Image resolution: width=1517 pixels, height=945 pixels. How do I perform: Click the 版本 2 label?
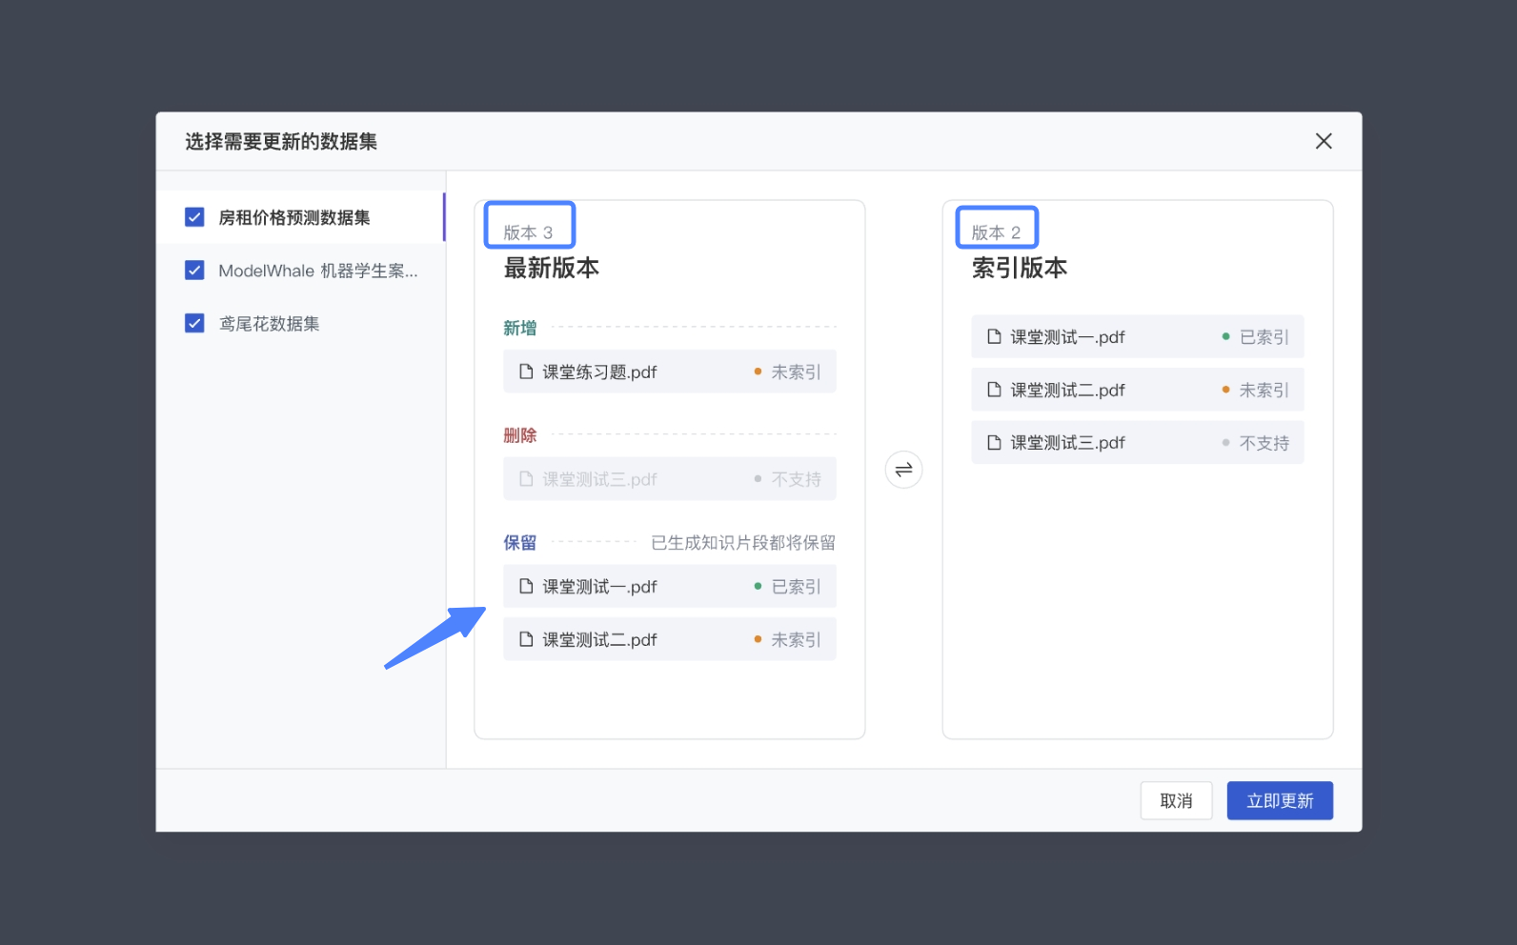click(x=996, y=232)
